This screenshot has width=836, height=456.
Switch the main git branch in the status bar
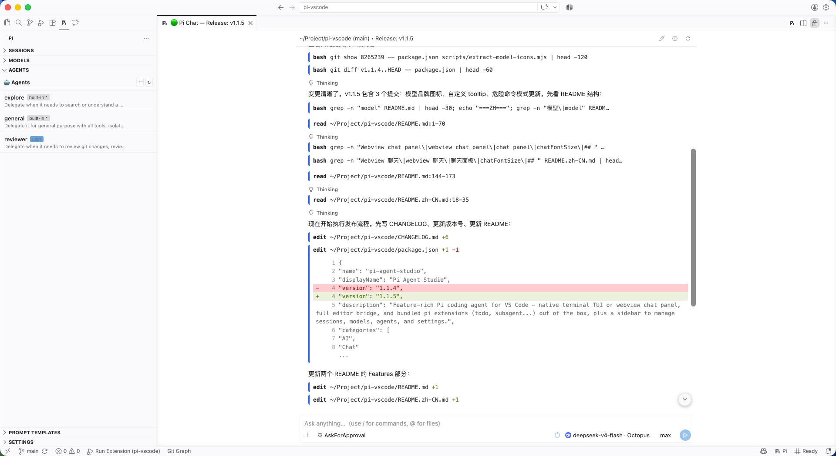click(29, 451)
